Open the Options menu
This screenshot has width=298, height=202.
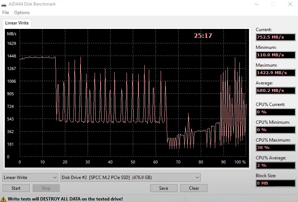[22, 13]
